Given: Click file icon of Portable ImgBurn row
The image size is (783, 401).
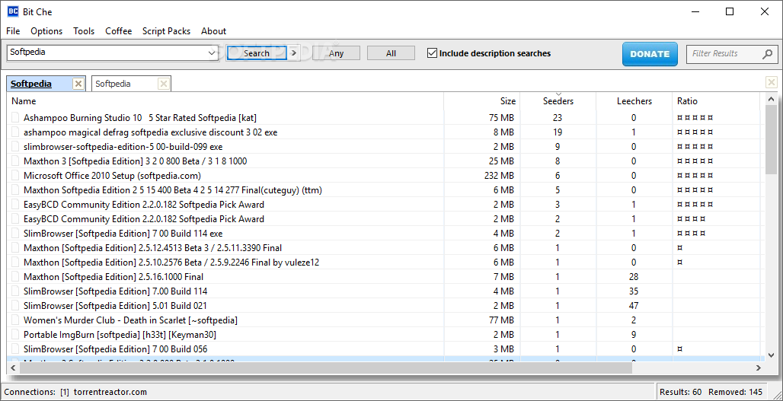Looking at the screenshot, I should [15, 335].
